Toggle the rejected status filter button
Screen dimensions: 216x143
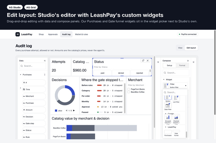click(x=139, y=73)
